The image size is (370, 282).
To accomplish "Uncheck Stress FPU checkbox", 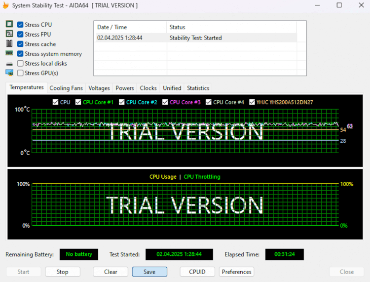I will coord(20,34).
